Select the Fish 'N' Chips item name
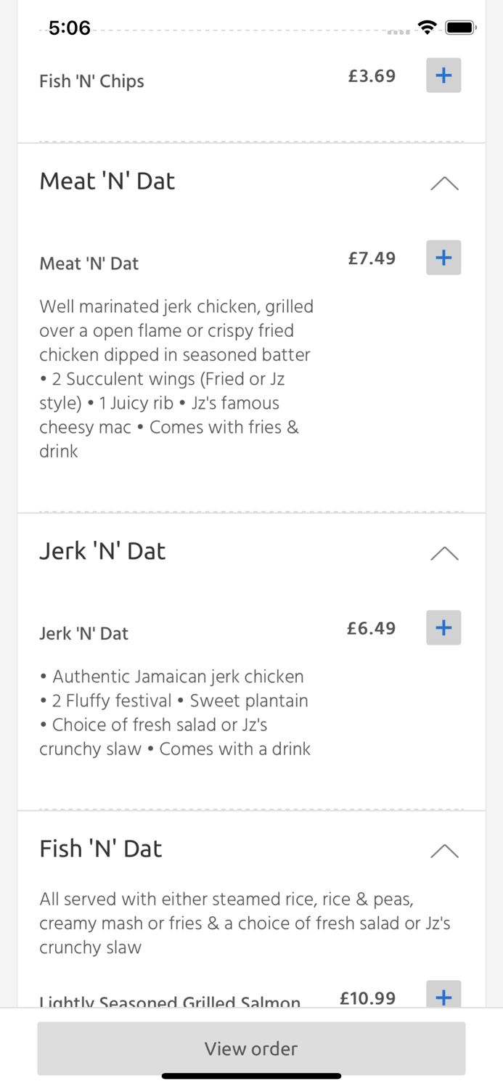This screenshot has height=1089, width=503. (91, 81)
